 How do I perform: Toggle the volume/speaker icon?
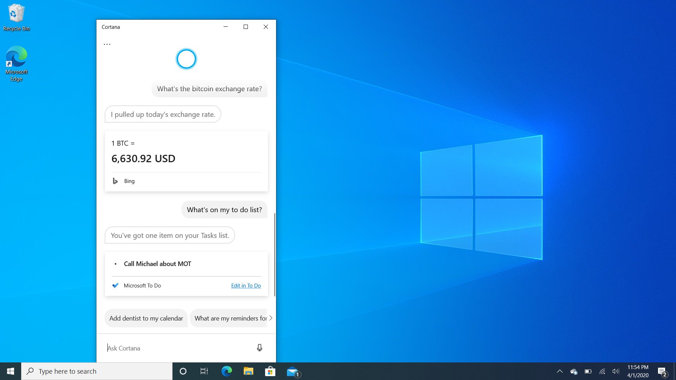coord(615,371)
